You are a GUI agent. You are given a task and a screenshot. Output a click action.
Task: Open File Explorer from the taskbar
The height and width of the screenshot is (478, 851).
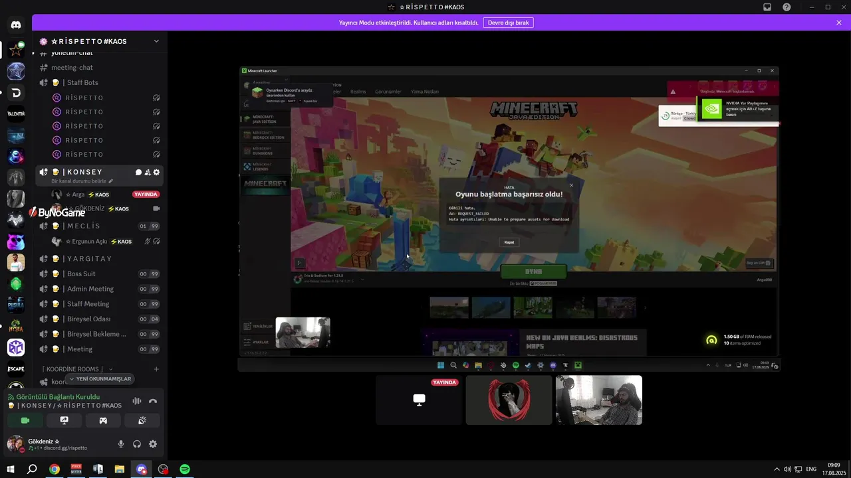(120, 469)
